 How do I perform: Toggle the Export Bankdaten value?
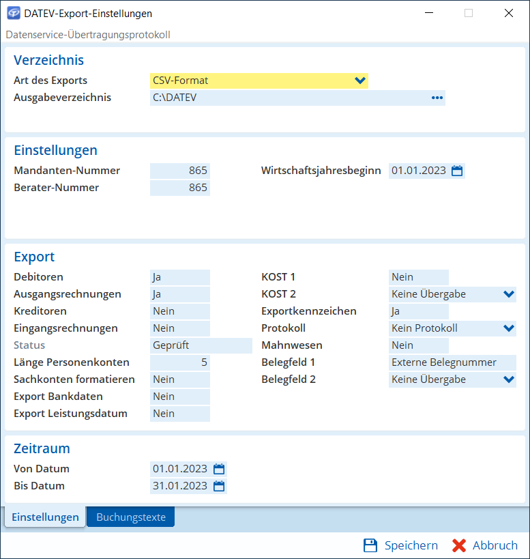tap(180, 397)
